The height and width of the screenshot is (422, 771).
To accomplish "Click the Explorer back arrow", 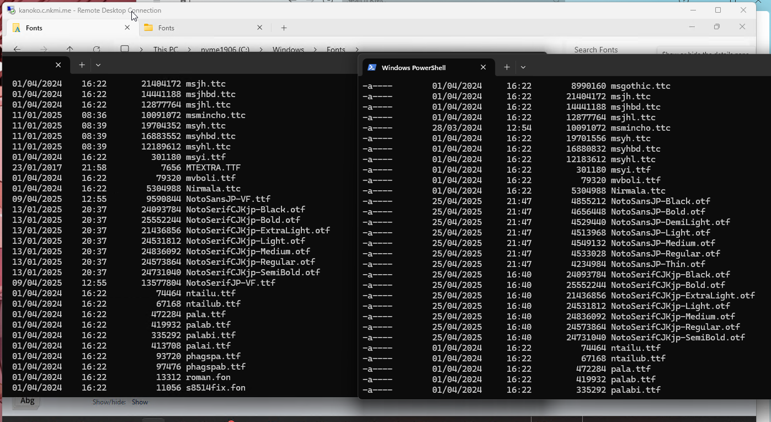I will [x=17, y=50].
